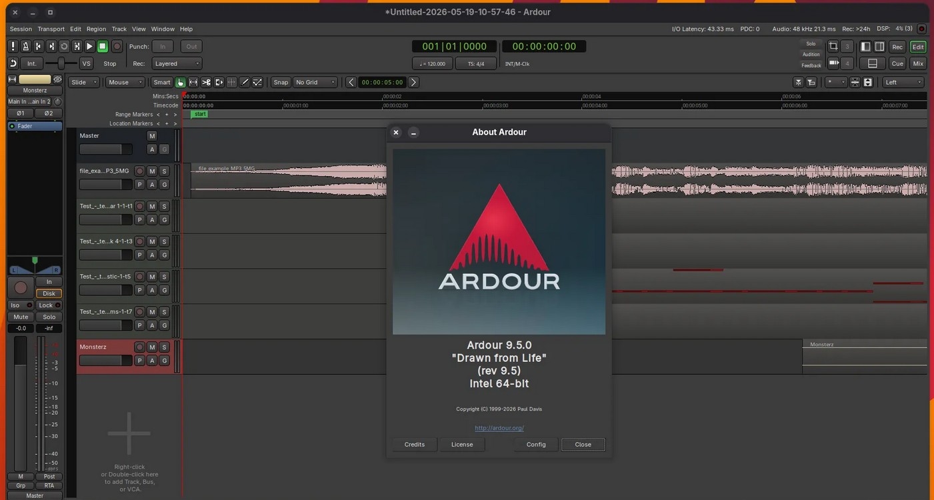Open group menu for Test_-_te...ar 1-1-t1 track
The image size is (934, 500).
click(x=164, y=220)
